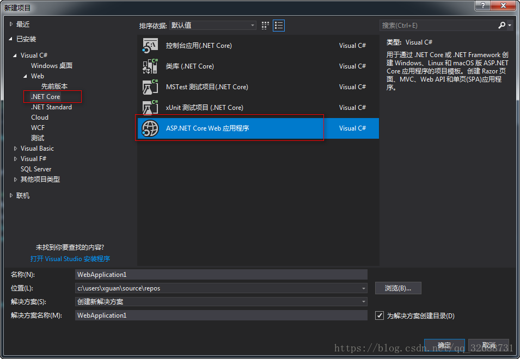This screenshot has height=359, width=520.
Task: Expand the 最近 tree node
Action: (11, 24)
